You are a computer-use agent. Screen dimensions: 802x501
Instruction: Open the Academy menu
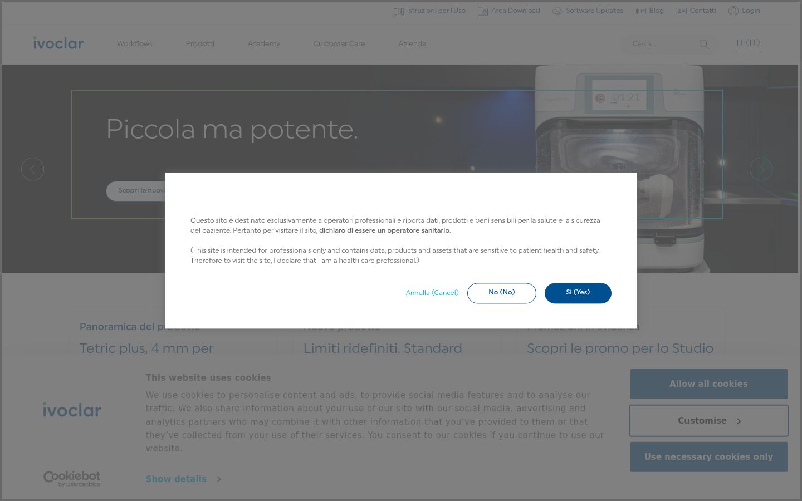[264, 44]
